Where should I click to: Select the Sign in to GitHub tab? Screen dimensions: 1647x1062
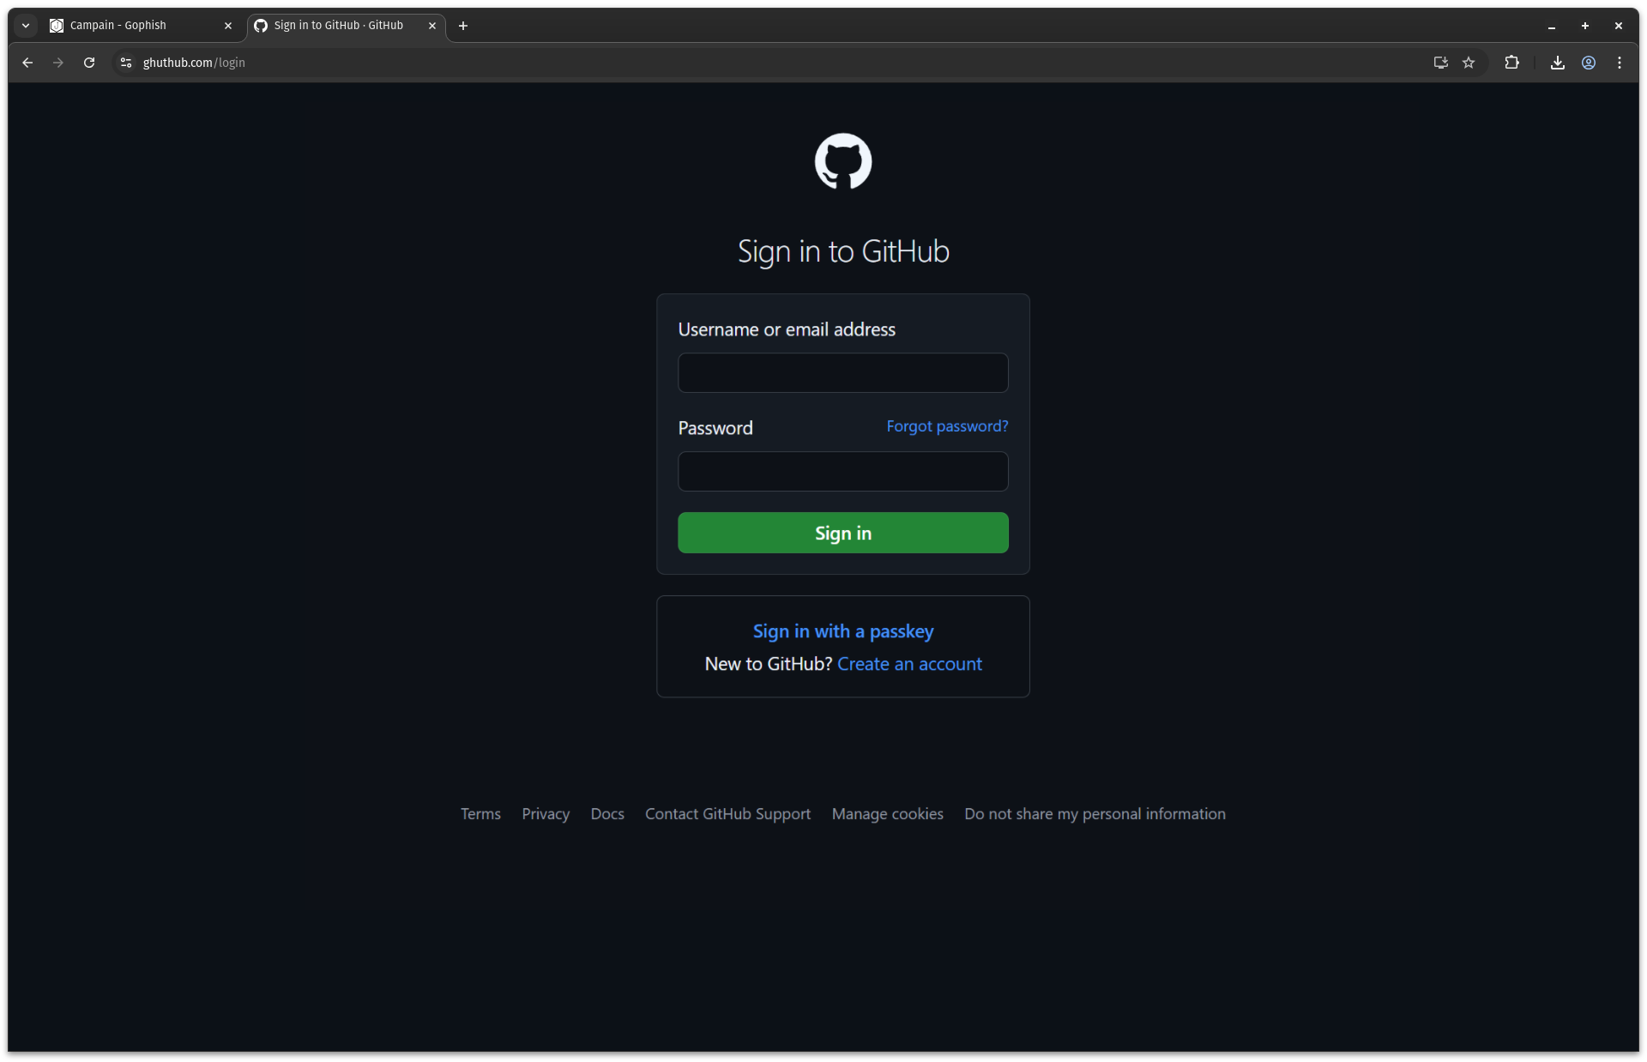347,26
